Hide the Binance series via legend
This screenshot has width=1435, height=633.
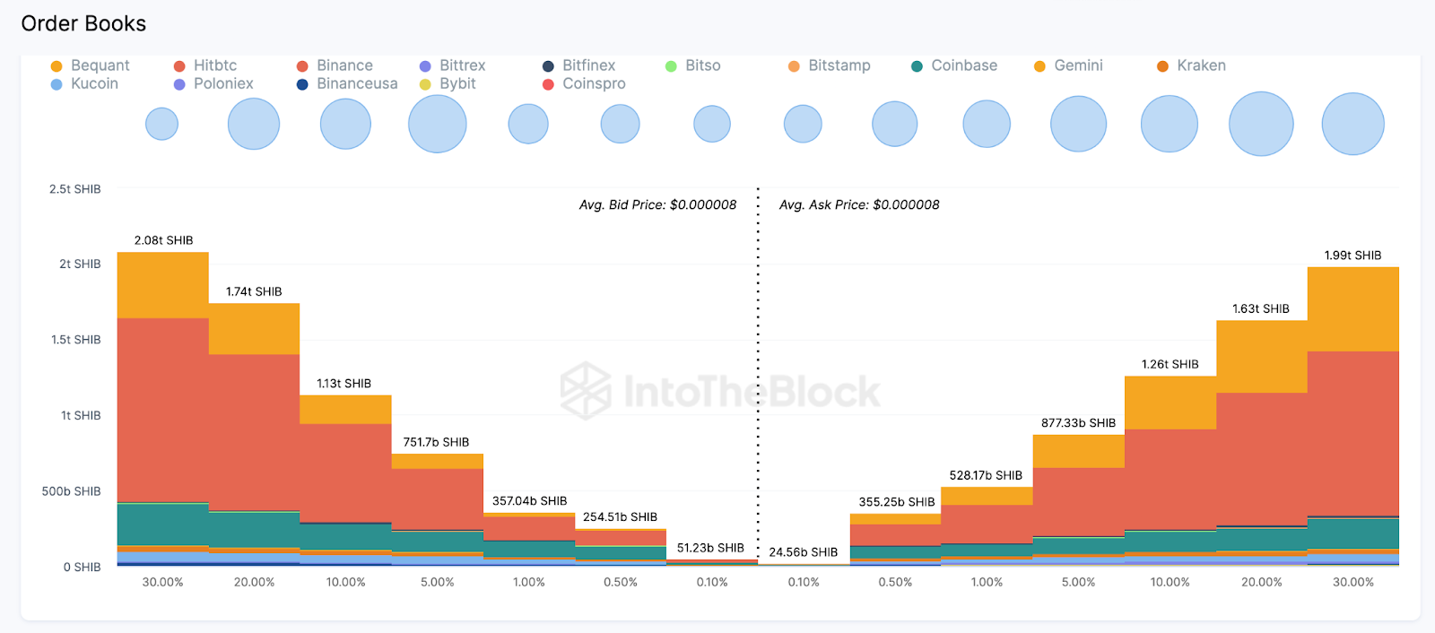[335, 65]
